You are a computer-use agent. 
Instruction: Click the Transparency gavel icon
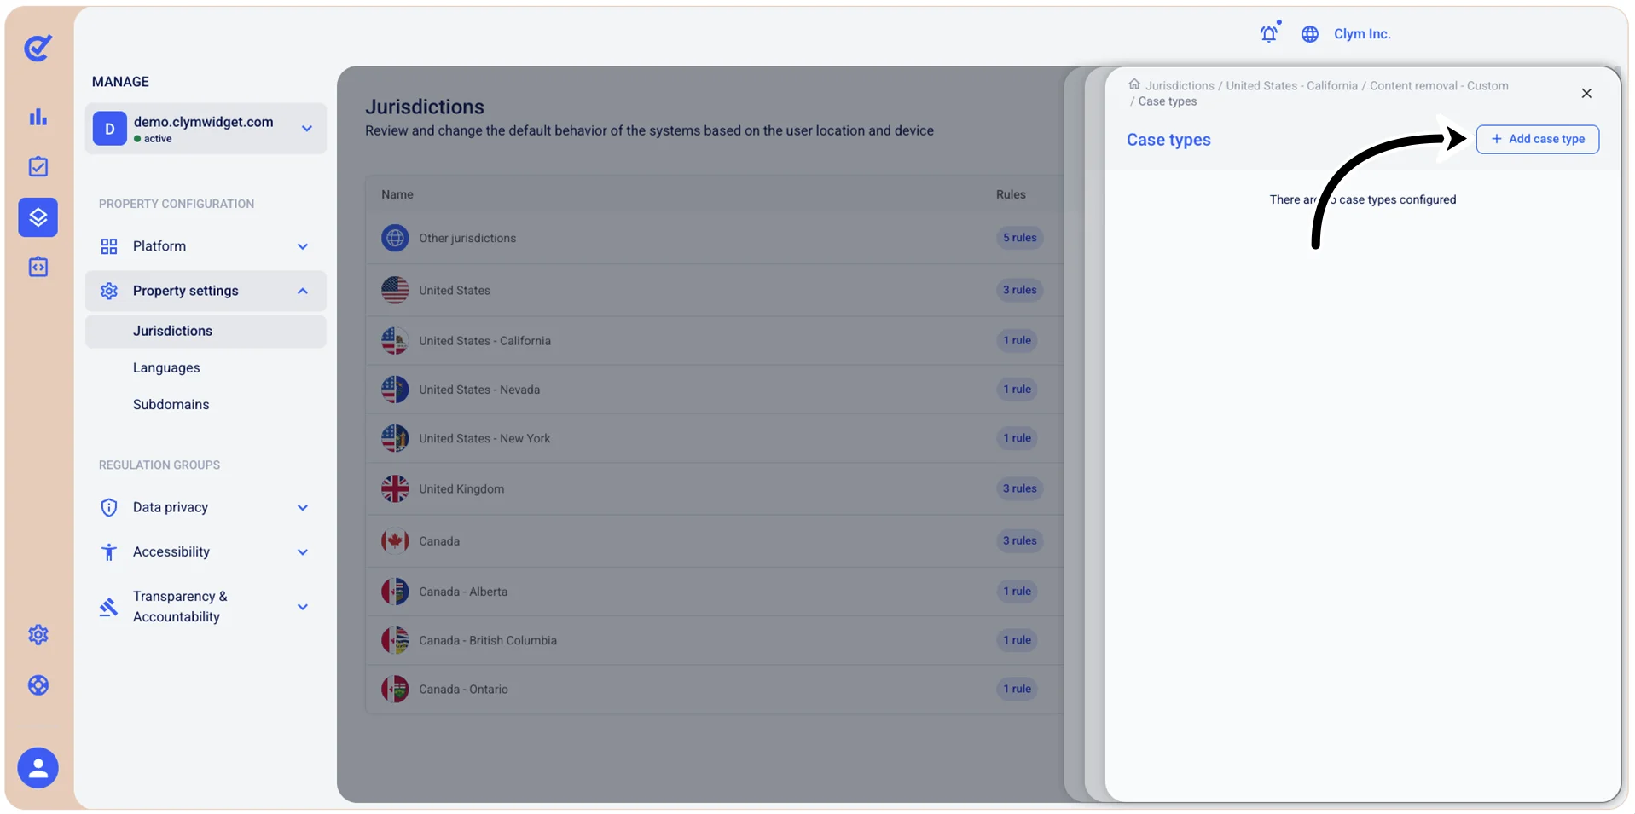click(108, 607)
